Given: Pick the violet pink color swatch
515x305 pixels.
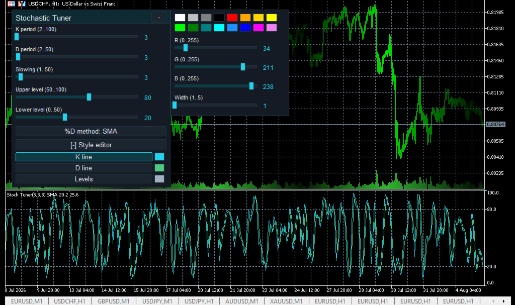Looking at the screenshot, I should tap(272, 28).
